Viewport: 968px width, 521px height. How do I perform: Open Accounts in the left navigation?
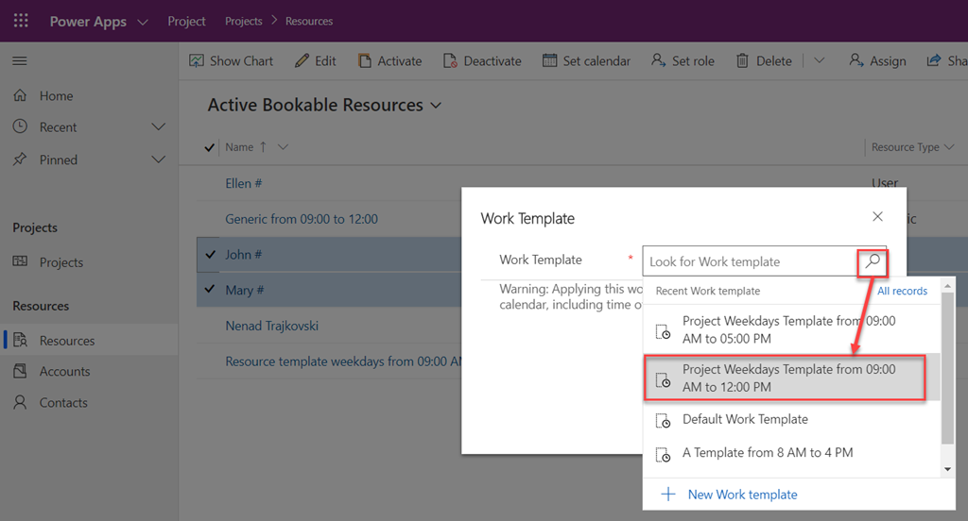tap(64, 372)
